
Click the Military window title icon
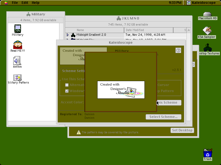[x=28, y=14]
